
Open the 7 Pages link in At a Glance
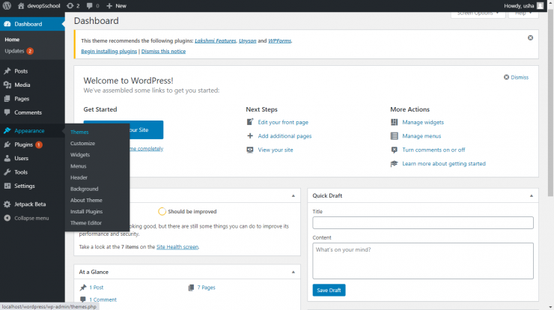[x=206, y=288]
